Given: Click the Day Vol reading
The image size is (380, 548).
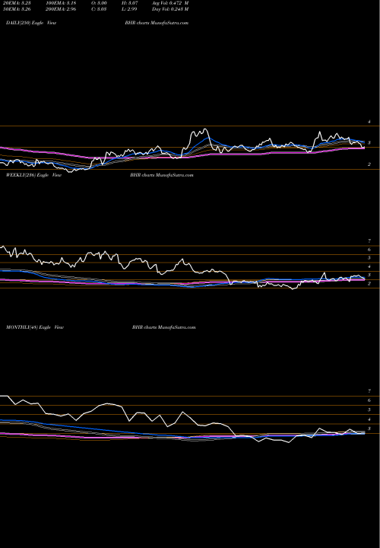Looking at the screenshot, I should click(x=170, y=9).
